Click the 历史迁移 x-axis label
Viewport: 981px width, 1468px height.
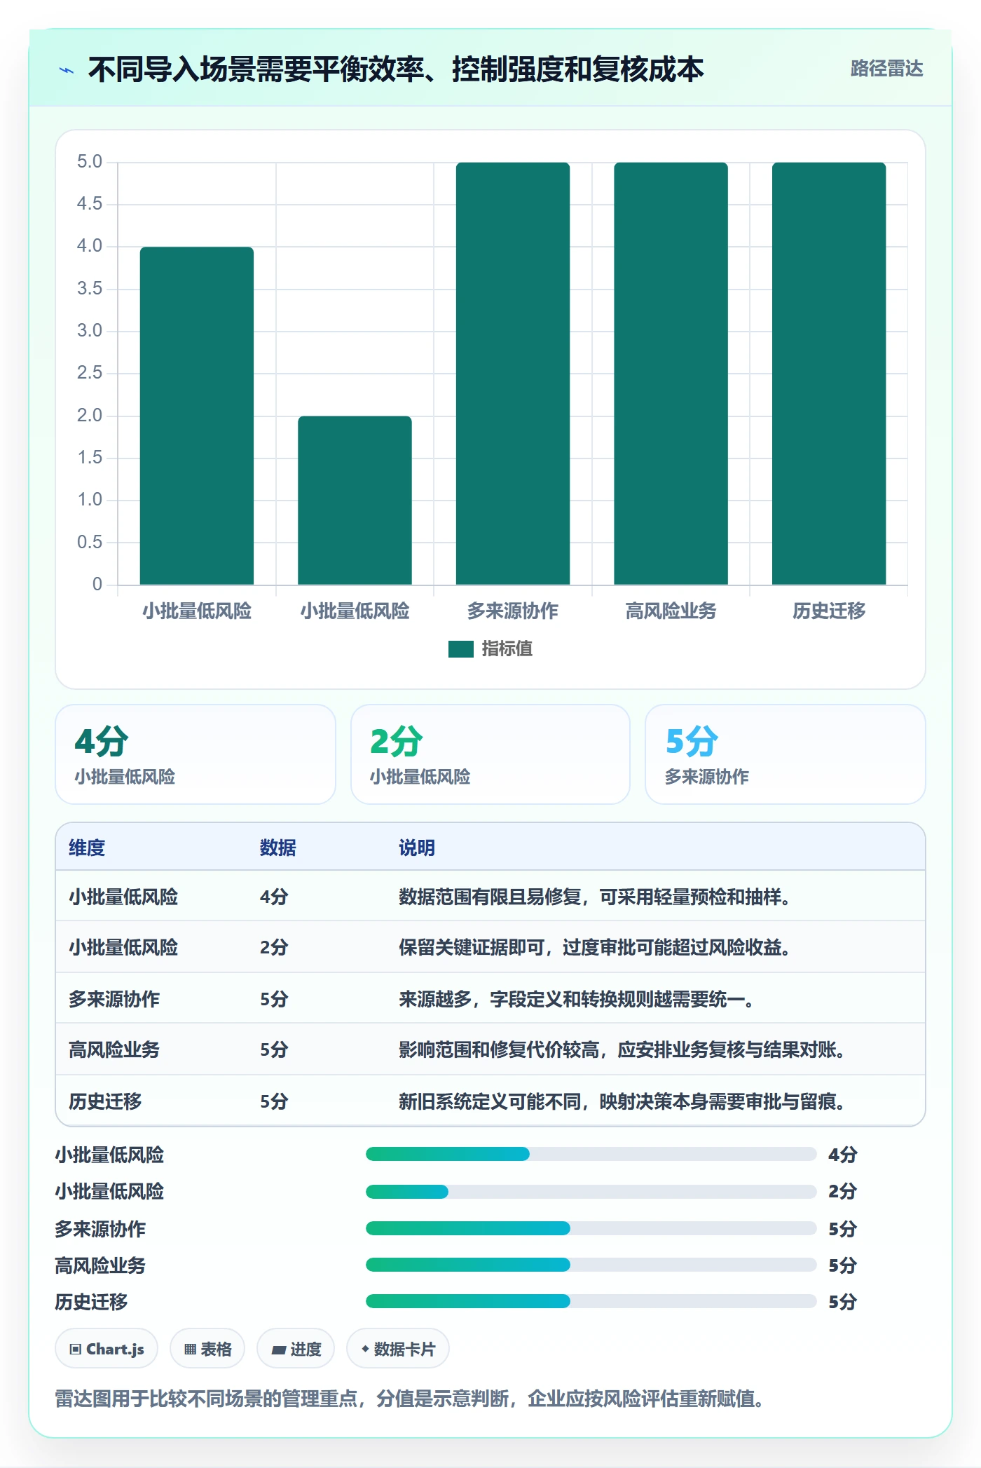coord(829,611)
